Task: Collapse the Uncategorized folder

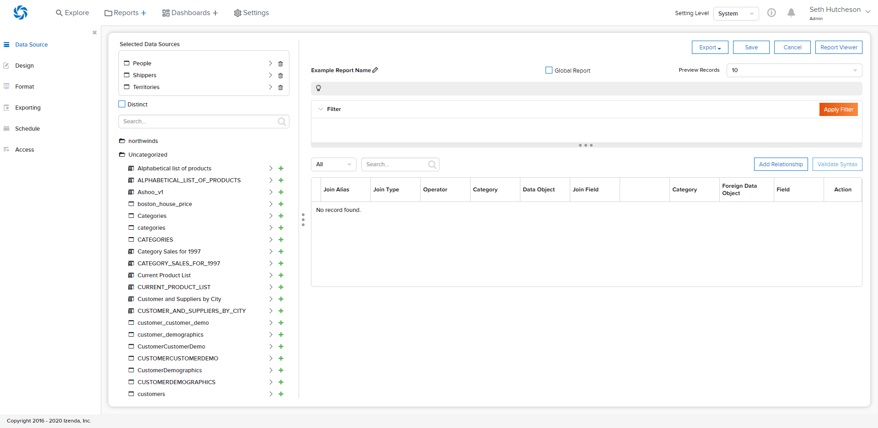Action: point(122,155)
